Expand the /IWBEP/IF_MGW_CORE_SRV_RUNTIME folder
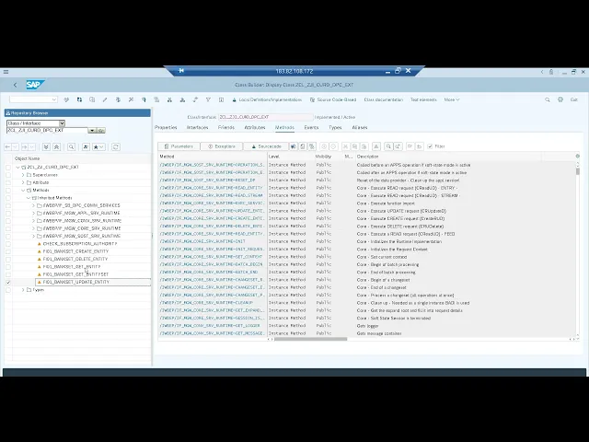Image resolution: width=589 pixels, height=442 pixels. coord(33,228)
